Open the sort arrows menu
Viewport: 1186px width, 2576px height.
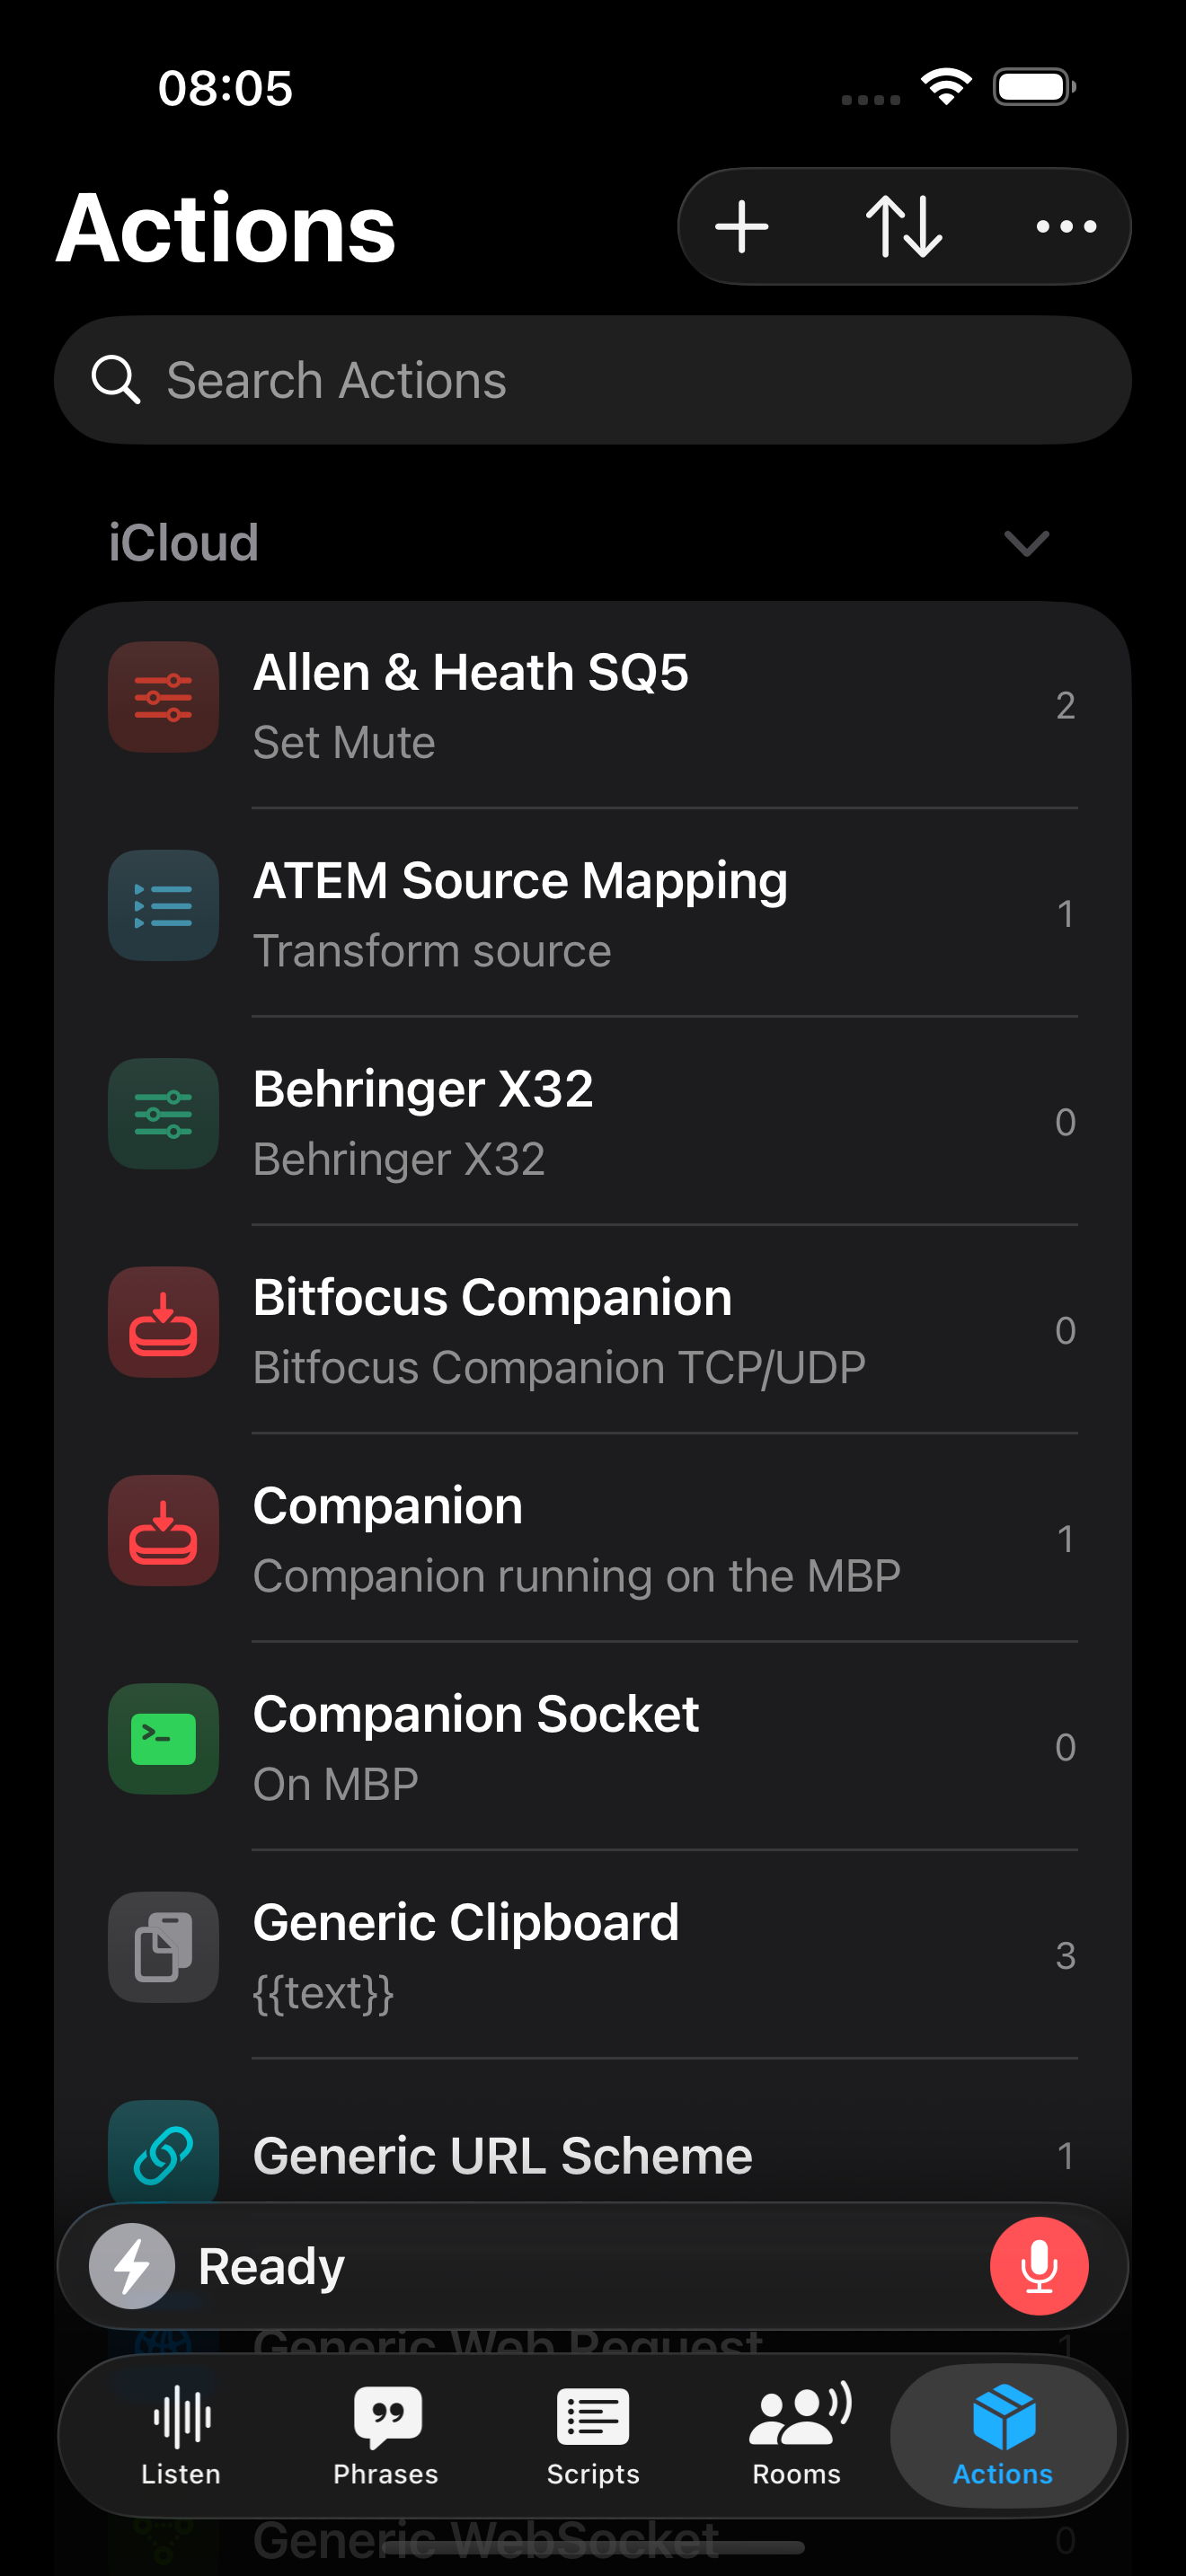point(904,227)
